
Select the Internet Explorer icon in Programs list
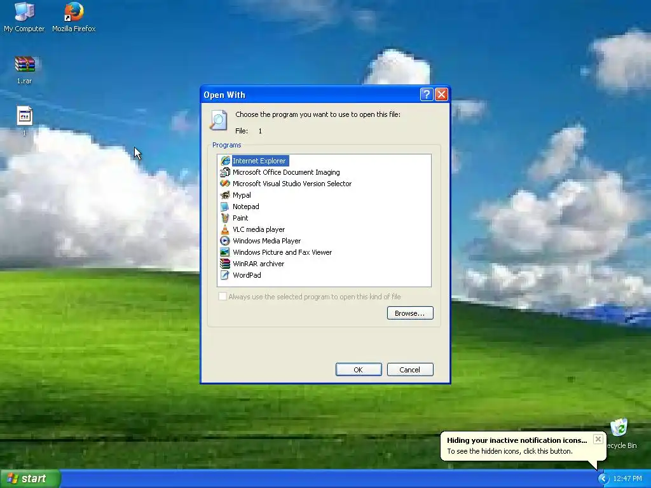225,161
